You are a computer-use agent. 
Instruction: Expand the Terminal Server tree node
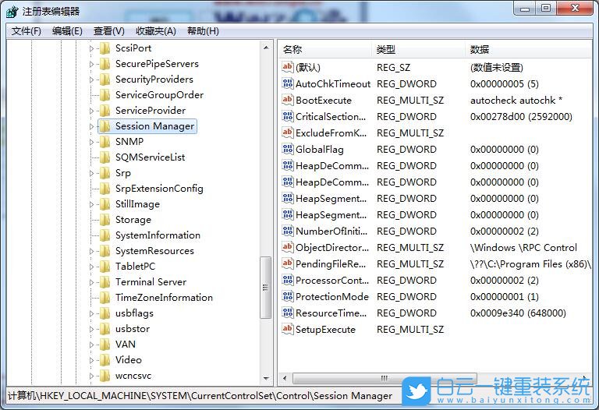91,282
